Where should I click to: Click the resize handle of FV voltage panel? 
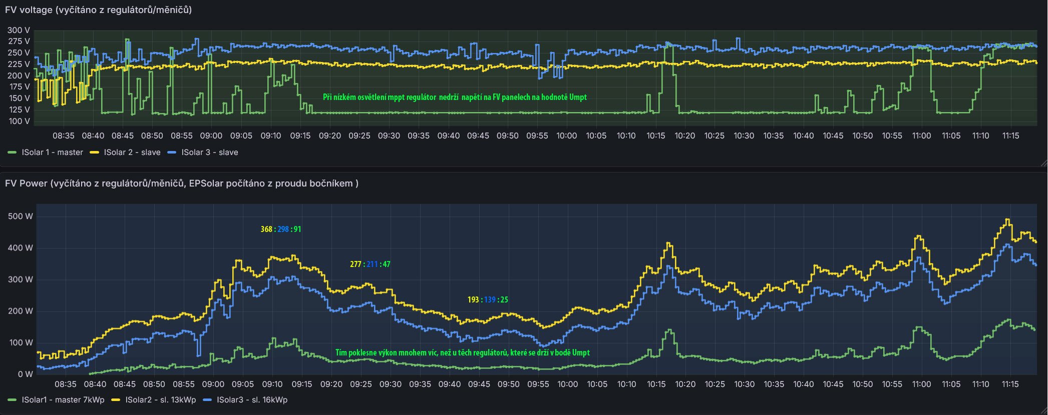tap(1043, 163)
